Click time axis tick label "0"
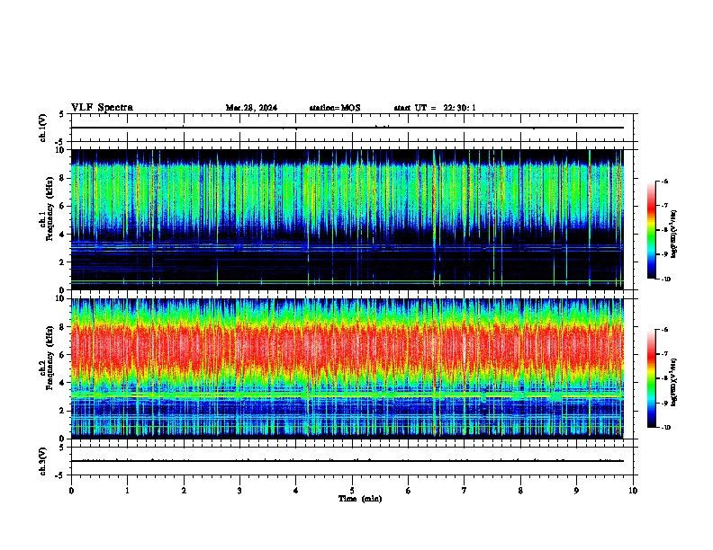This screenshot has width=713, height=550. point(71,491)
